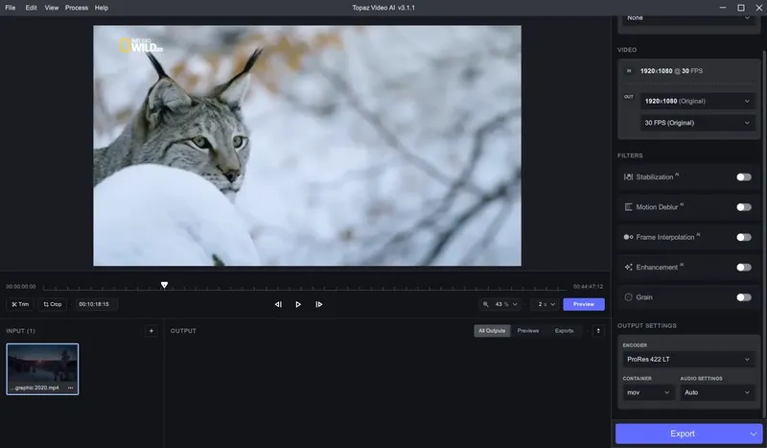Image resolution: width=767 pixels, height=448 pixels.
Task: Click the Export button
Action: click(x=683, y=434)
